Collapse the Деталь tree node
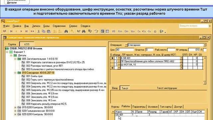The image size is (213, 120). pos(11,56)
